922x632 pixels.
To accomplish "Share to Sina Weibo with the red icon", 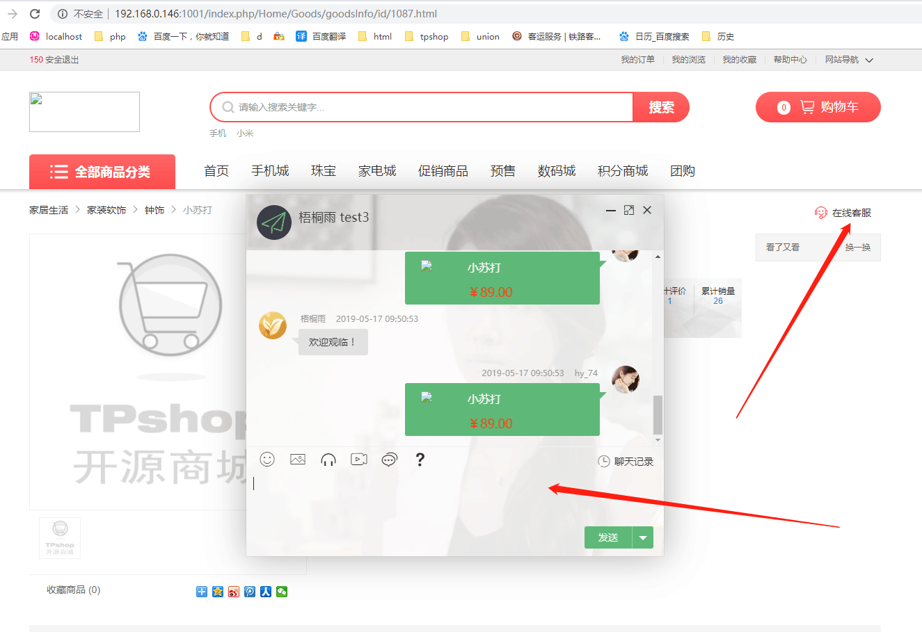I will [x=234, y=591].
